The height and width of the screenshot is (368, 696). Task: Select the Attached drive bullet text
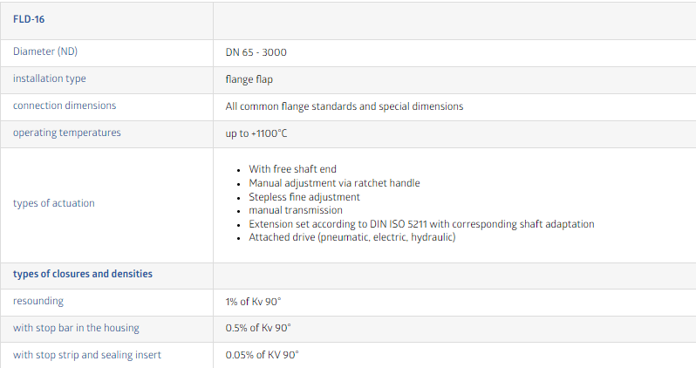tap(351, 237)
